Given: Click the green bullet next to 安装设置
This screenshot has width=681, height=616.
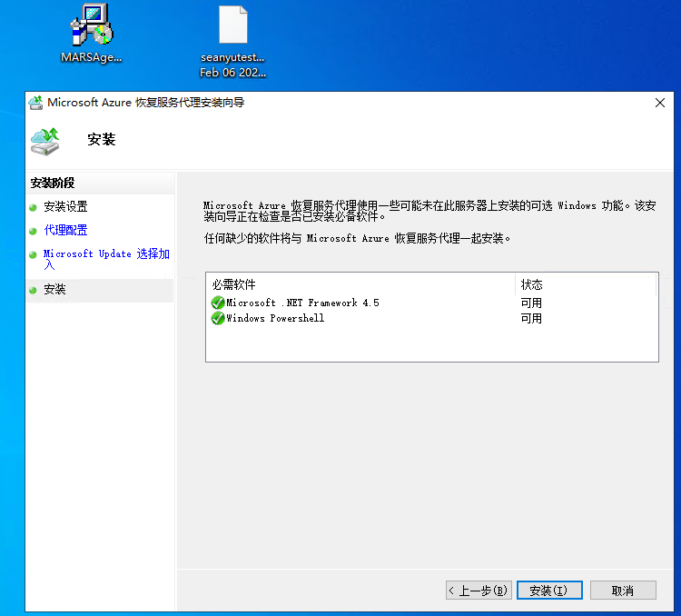Looking at the screenshot, I should pyautogui.click(x=33, y=207).
